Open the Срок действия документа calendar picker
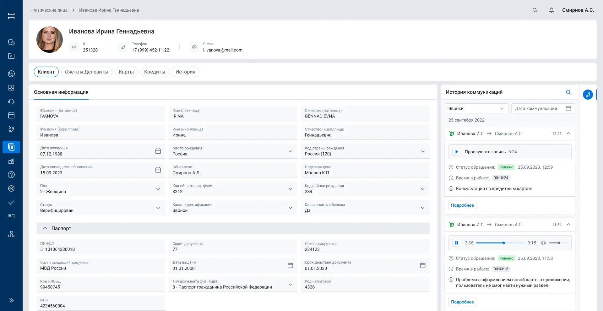 (423, 265)
